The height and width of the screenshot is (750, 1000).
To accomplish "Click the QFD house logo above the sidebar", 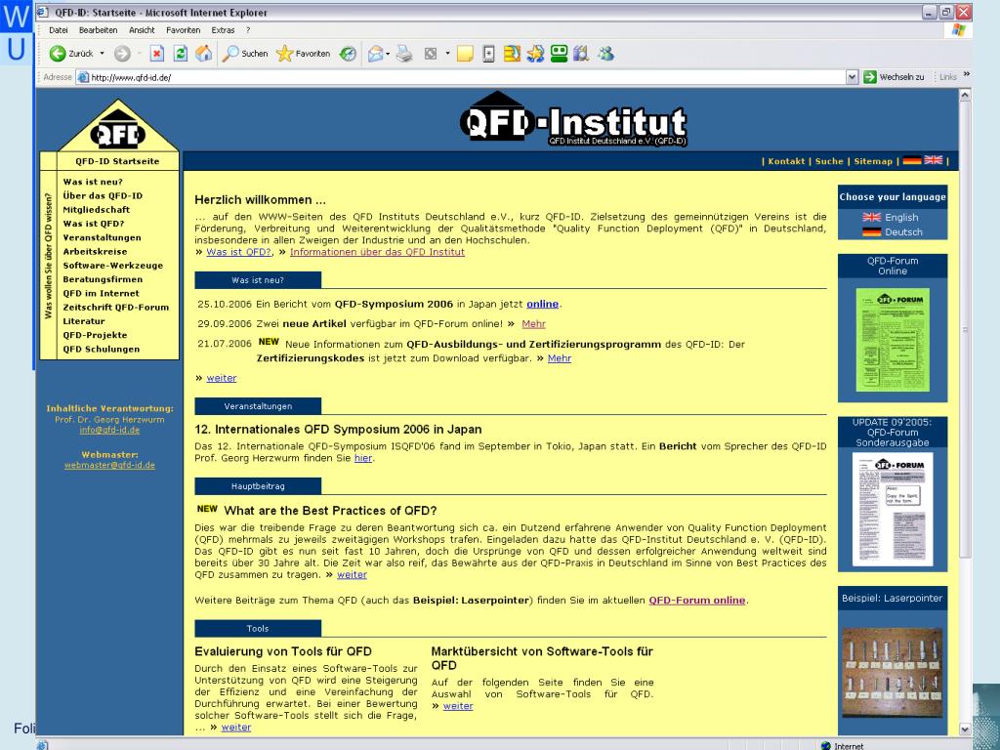I will tap(118, 126).
